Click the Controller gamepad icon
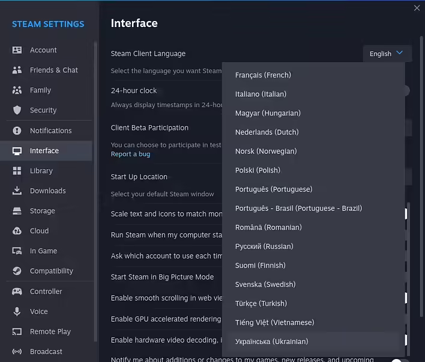 click(x=17, y=292)
